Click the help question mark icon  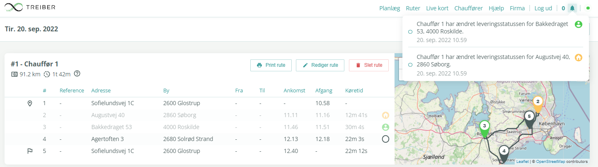(x=77, y=74)
